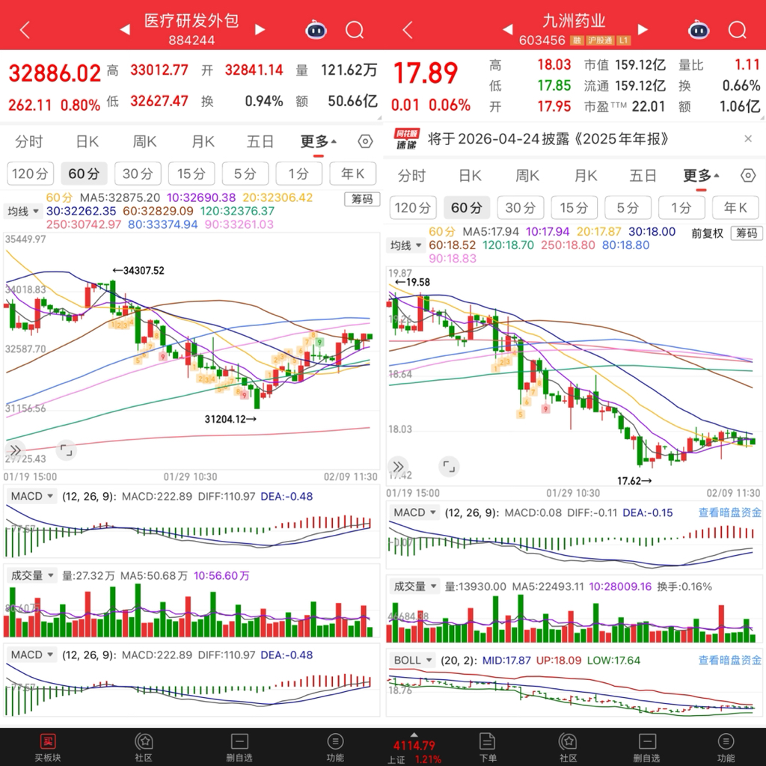This screenshot has height=766, width=766.
Task: Tap 买板块 icon in bottom bar
Action: tap(47, 747)
